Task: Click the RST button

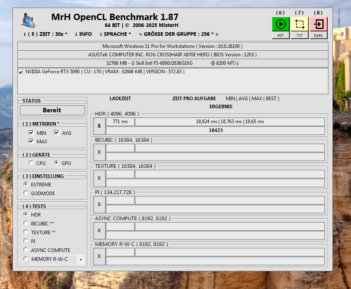Action: pyautogui.click(x=280, y=35)
